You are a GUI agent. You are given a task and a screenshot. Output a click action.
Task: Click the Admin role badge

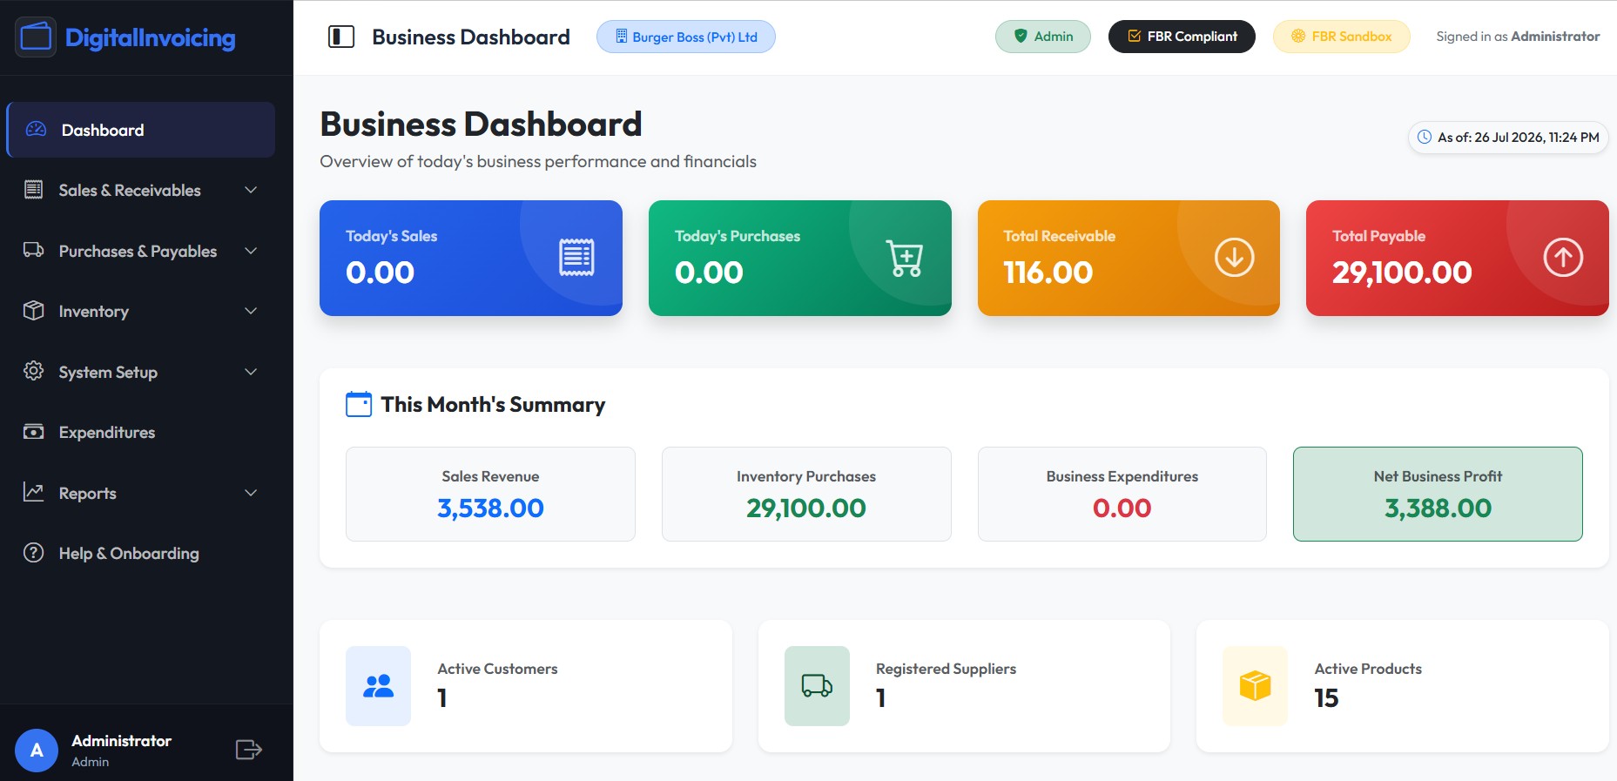coord(1043,37)
